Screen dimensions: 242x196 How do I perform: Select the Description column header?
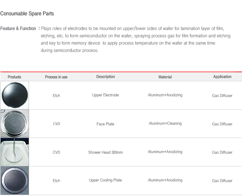point(106,77)
